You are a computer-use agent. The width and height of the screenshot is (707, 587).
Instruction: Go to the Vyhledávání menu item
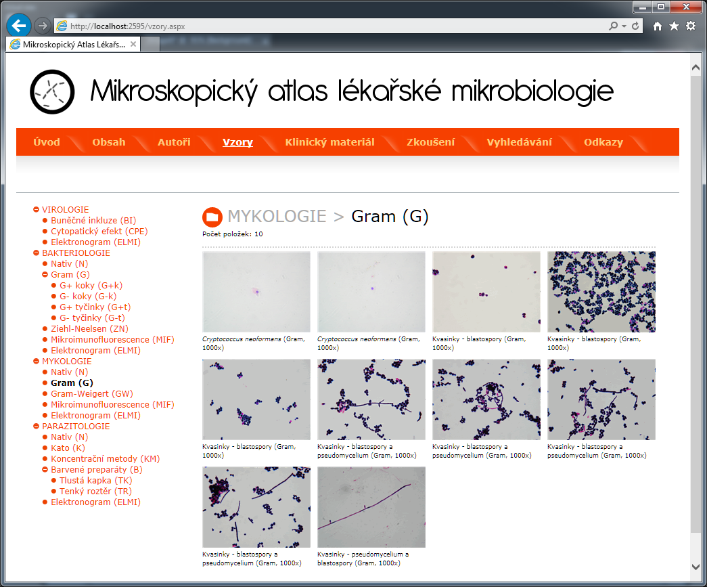coord(519,142)
